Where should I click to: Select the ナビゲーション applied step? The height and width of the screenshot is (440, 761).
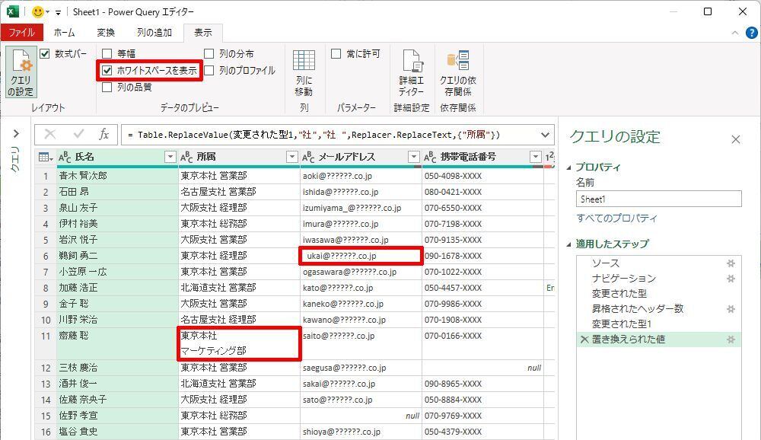point(623,279)
